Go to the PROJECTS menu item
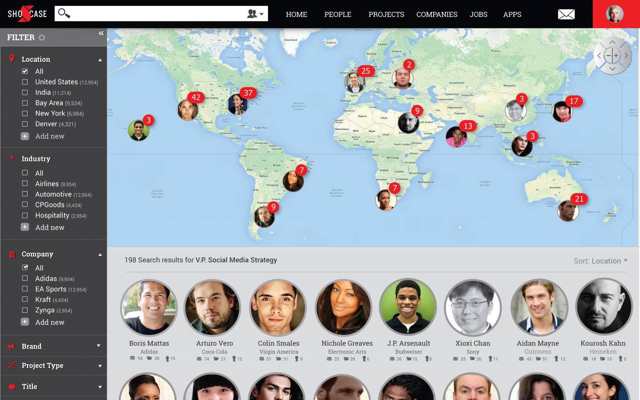 pos(386,14)
